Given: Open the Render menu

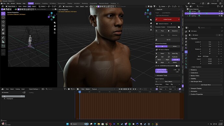Looking at the screenshot, I should click(x=13, y=4).
